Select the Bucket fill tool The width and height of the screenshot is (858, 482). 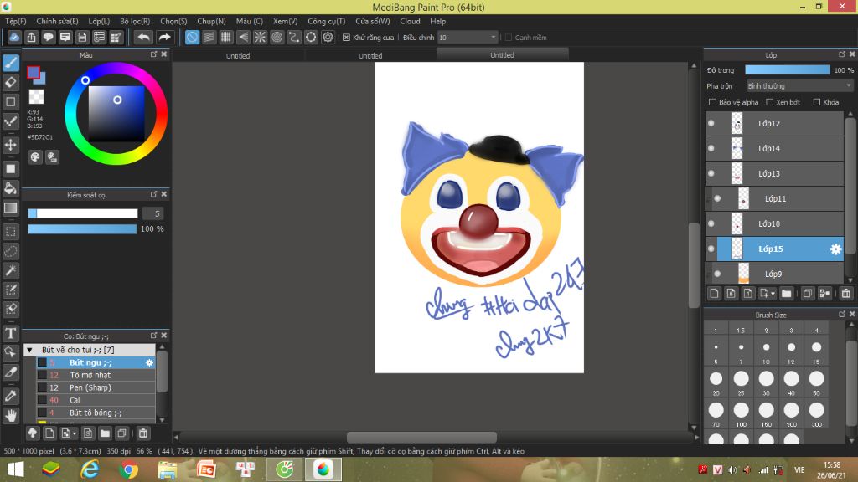(x=11, y=187)
